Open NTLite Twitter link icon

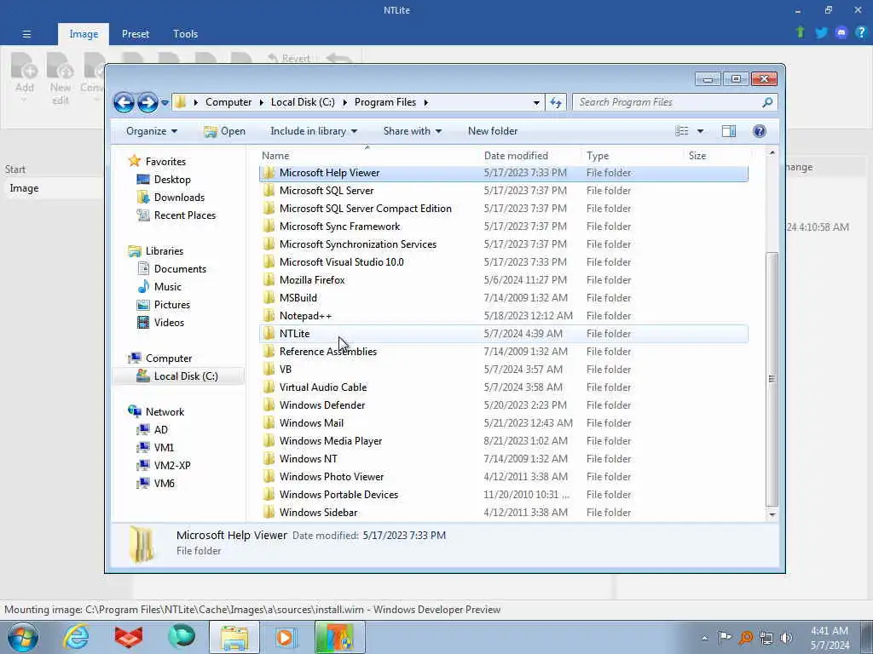click(821, 33)
